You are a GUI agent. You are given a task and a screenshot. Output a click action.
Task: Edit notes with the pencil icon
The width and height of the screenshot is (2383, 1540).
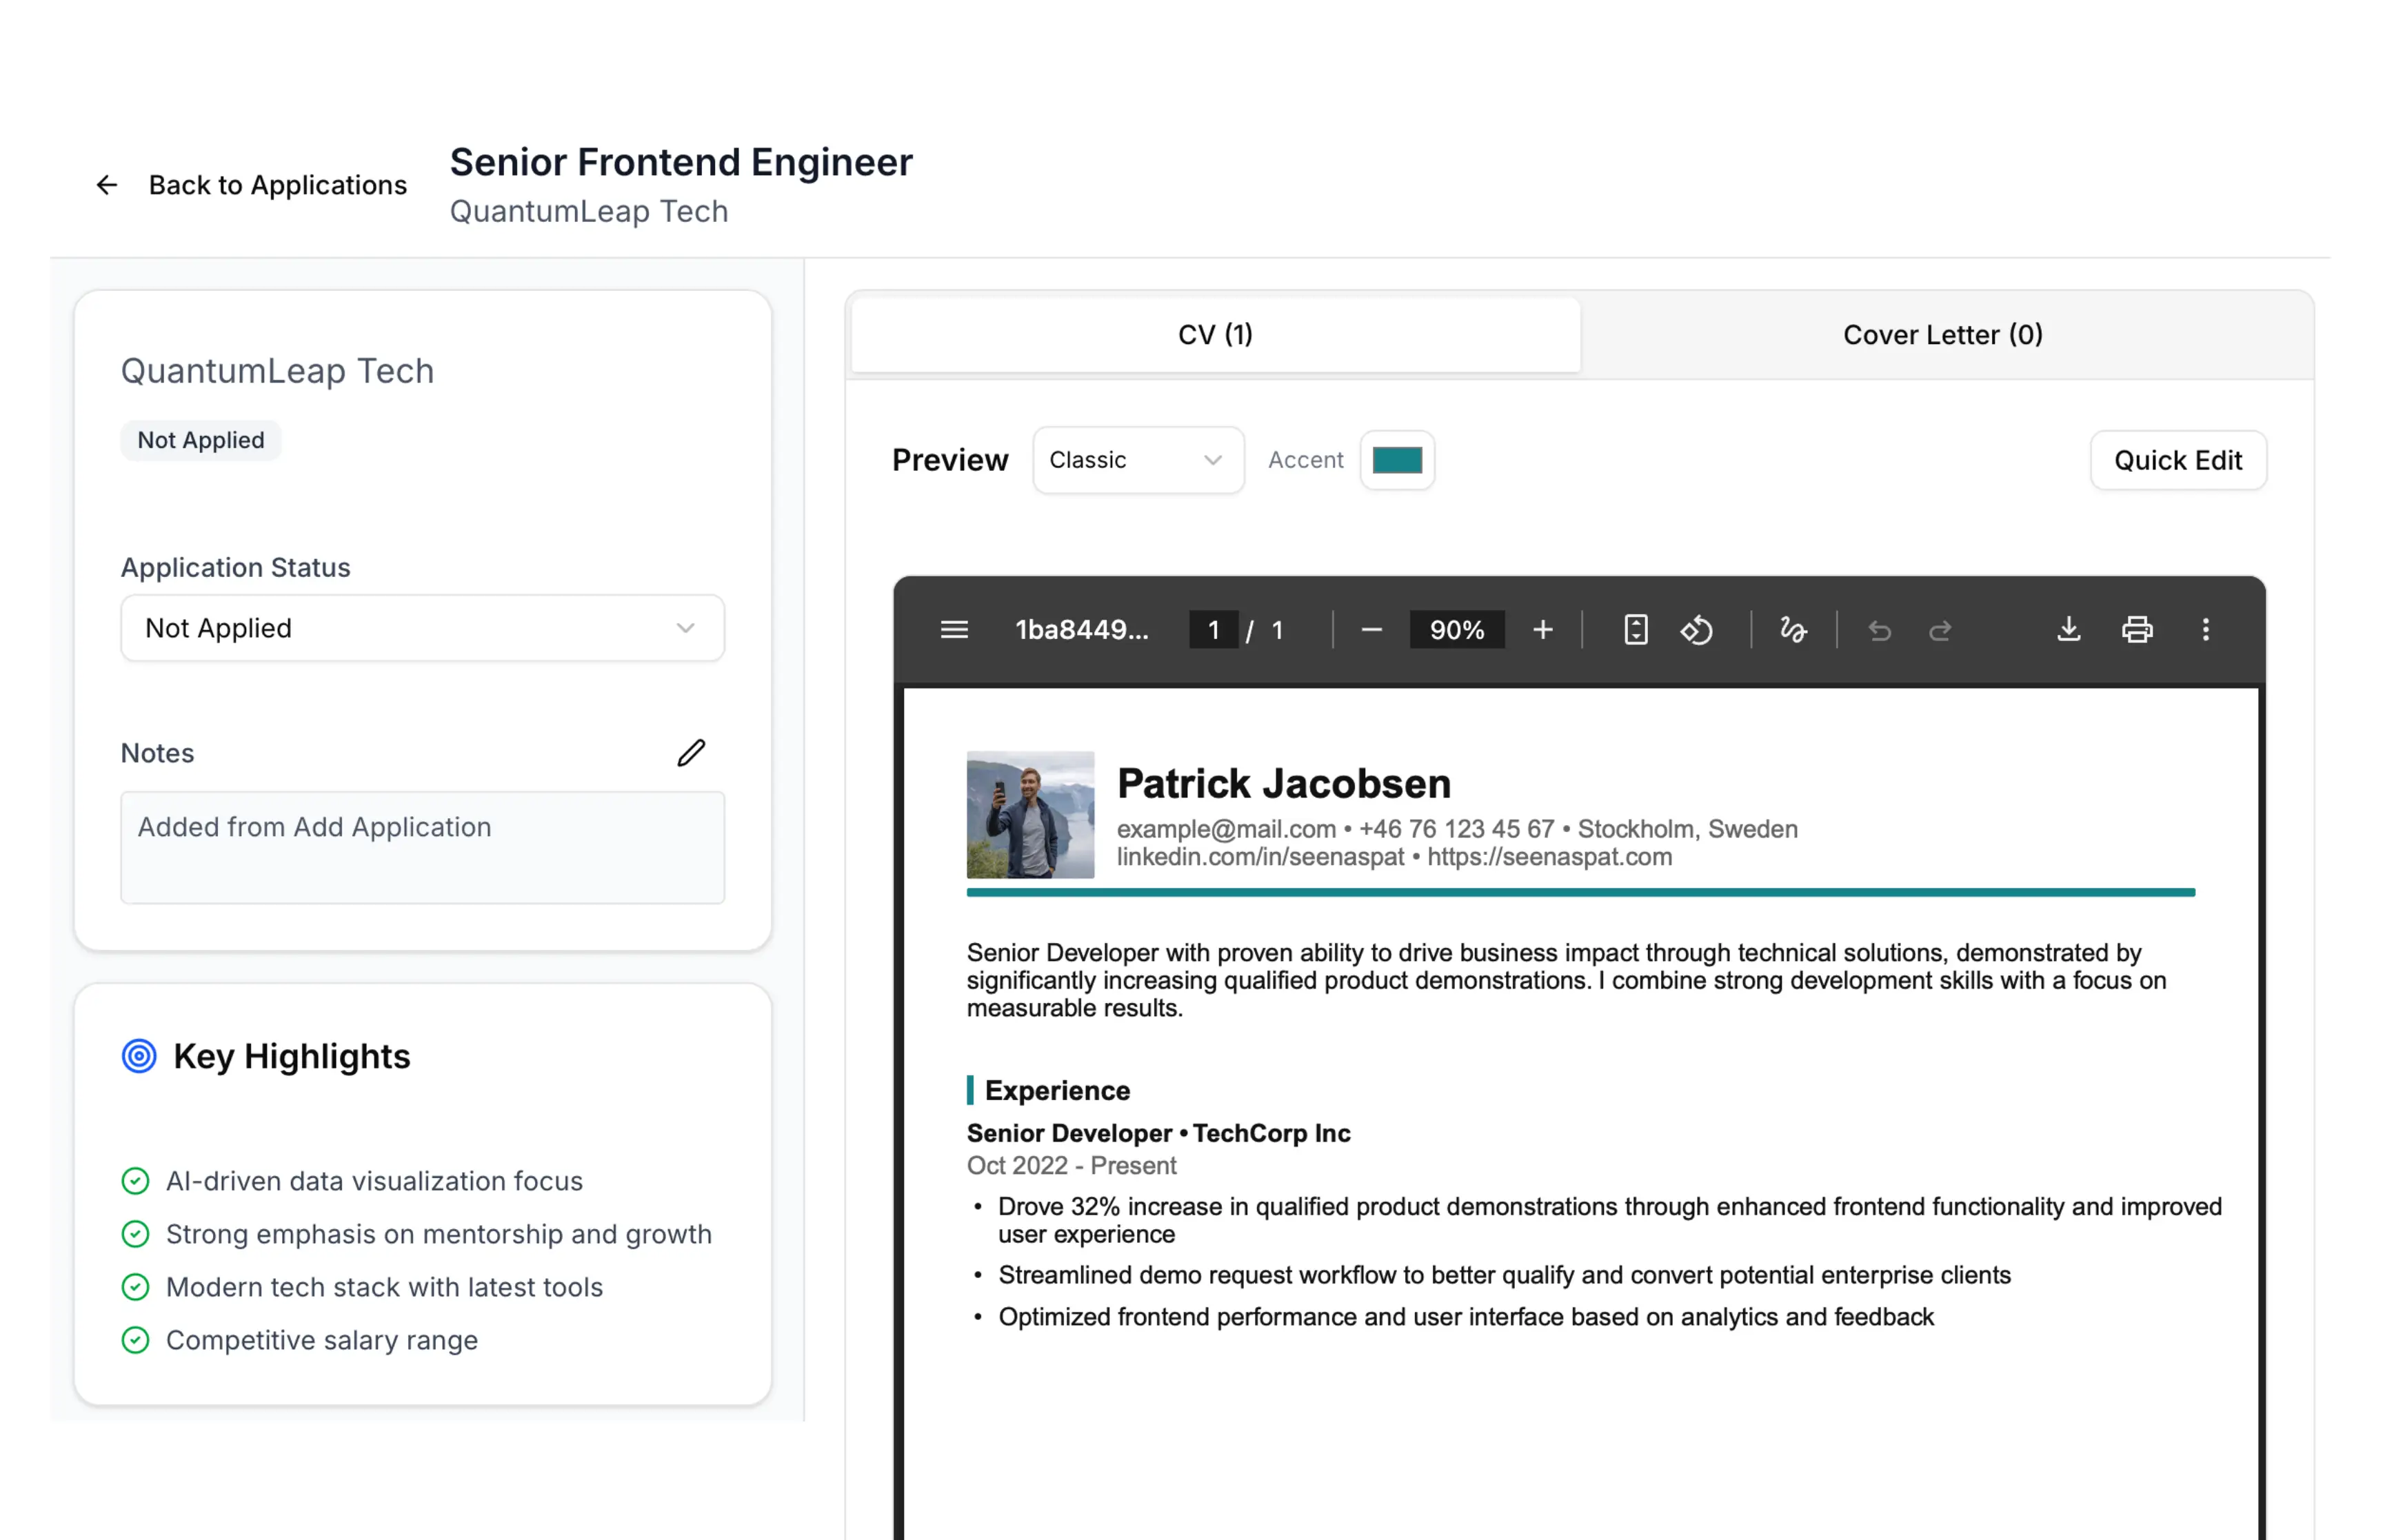691,753
